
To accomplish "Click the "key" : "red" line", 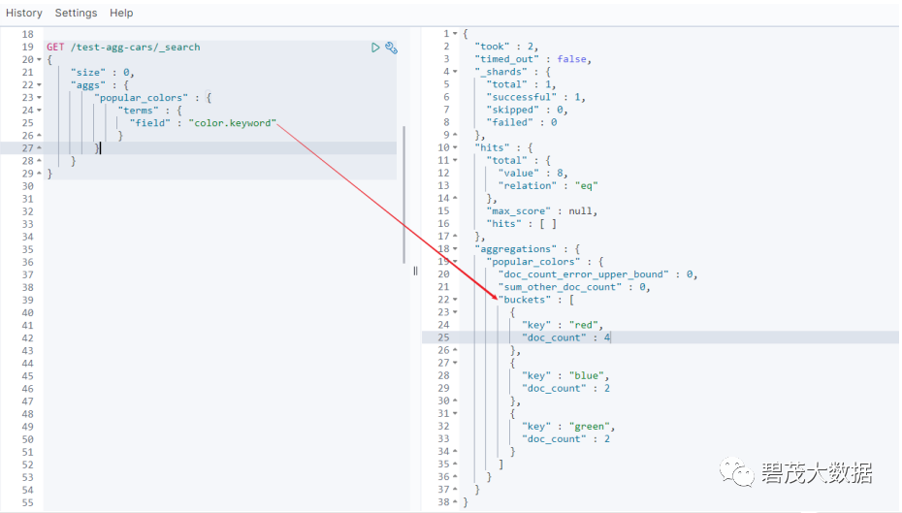I will pos(562,325).
